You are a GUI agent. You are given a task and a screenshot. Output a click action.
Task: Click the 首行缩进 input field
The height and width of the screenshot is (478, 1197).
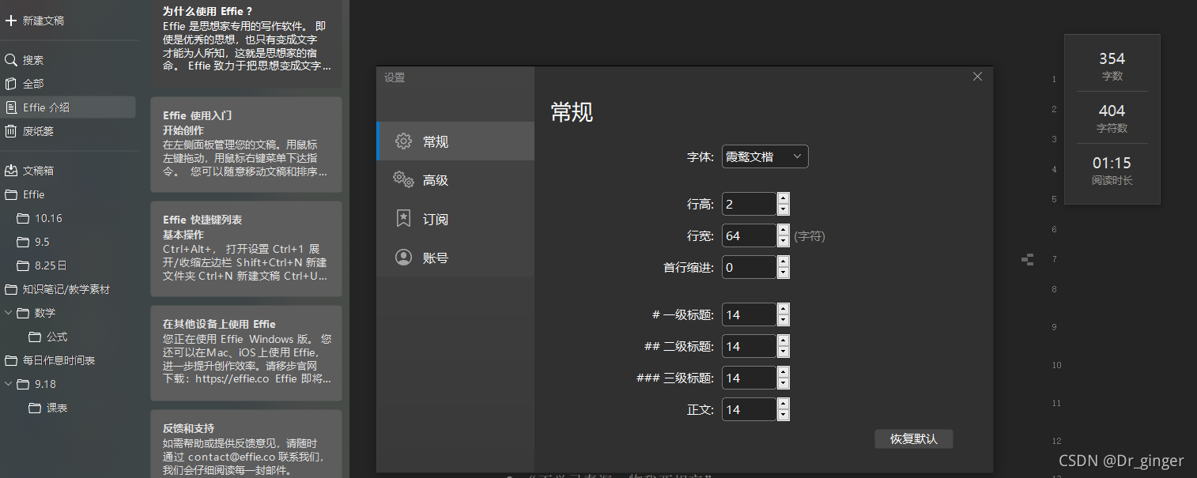coord(749,267)
